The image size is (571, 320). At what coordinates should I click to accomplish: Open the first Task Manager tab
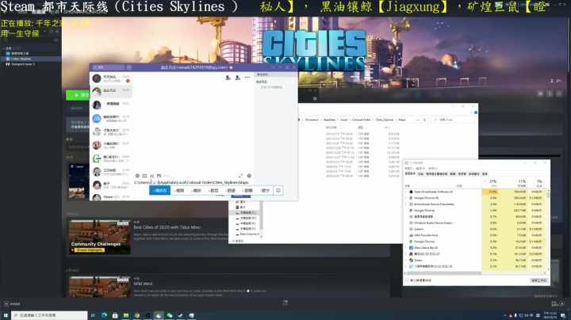pyautogui.click(x=410, y=173)
